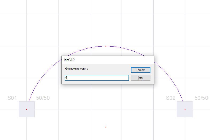Click the arc endpoint touching column S02
This screenshot has width=210, height=140.
point(183,101)
